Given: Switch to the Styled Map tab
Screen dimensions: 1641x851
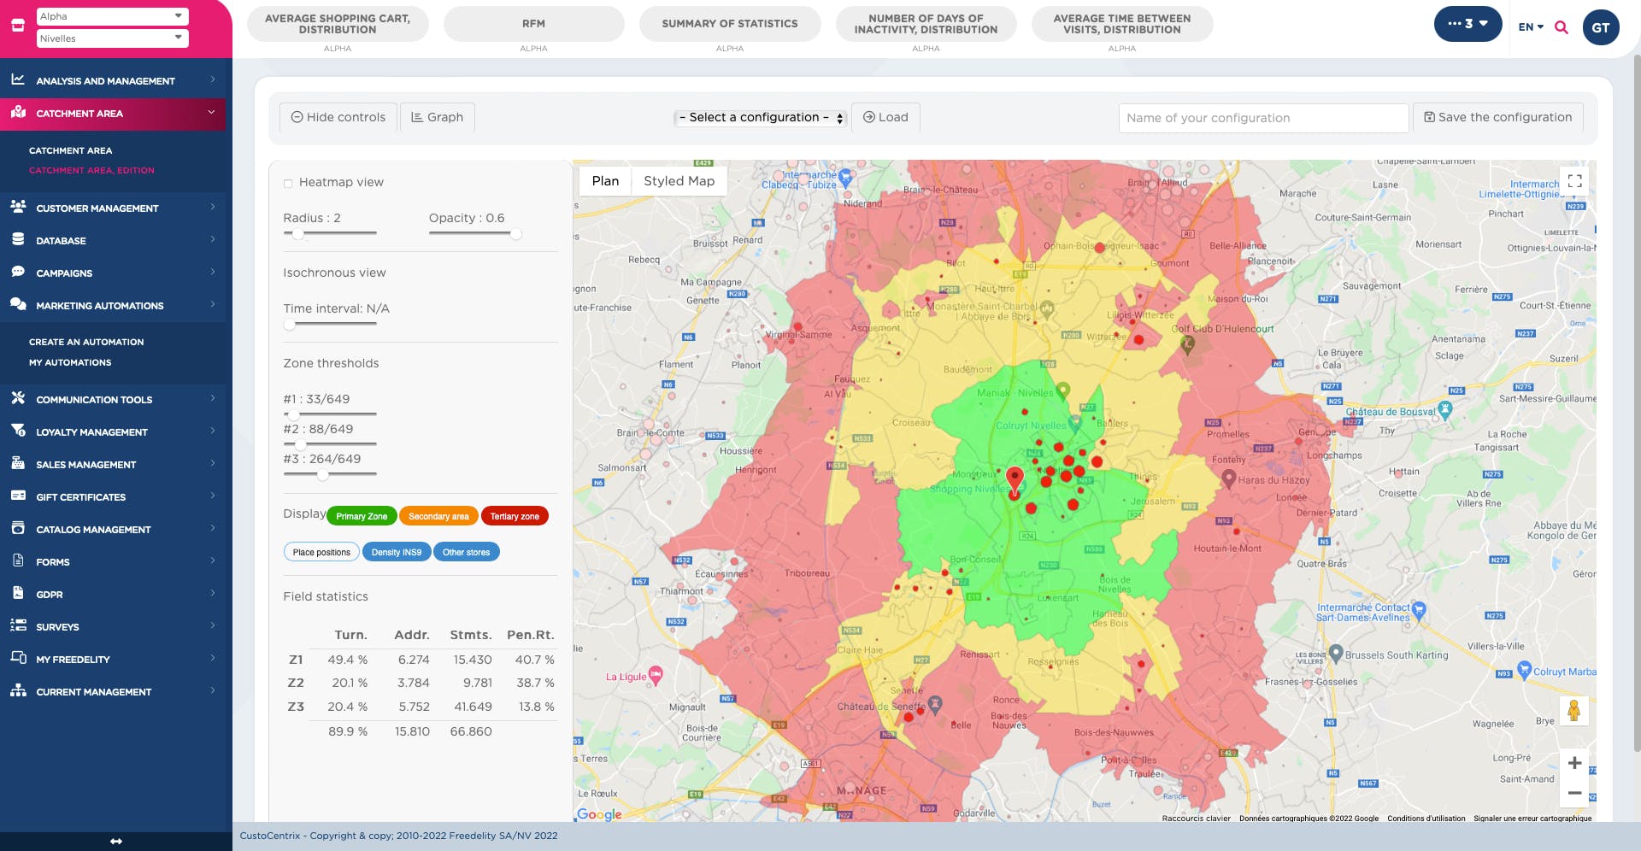Looking at the screenshot, I should click(x=679, y=181).
